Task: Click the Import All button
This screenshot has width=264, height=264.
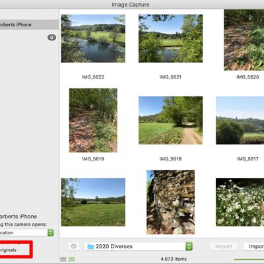Action: (x=254, y=246)
